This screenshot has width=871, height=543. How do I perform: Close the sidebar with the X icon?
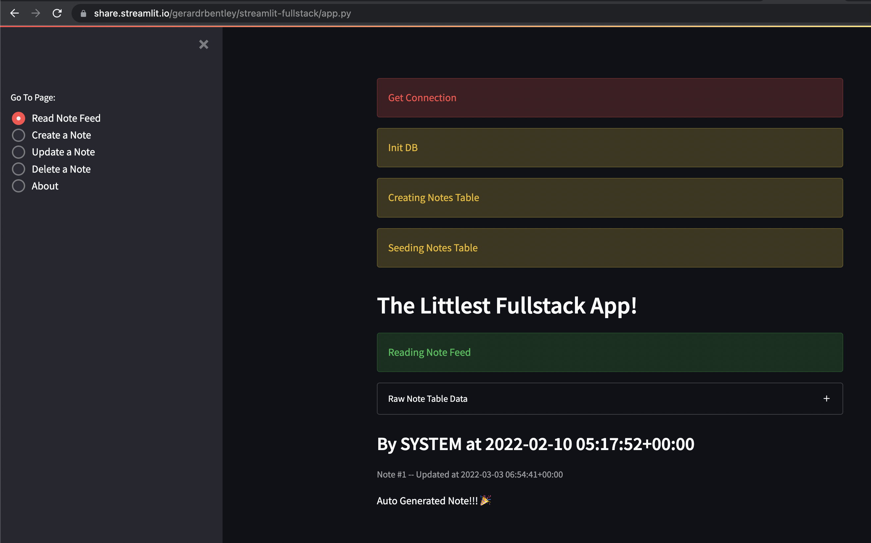[204, 44]
